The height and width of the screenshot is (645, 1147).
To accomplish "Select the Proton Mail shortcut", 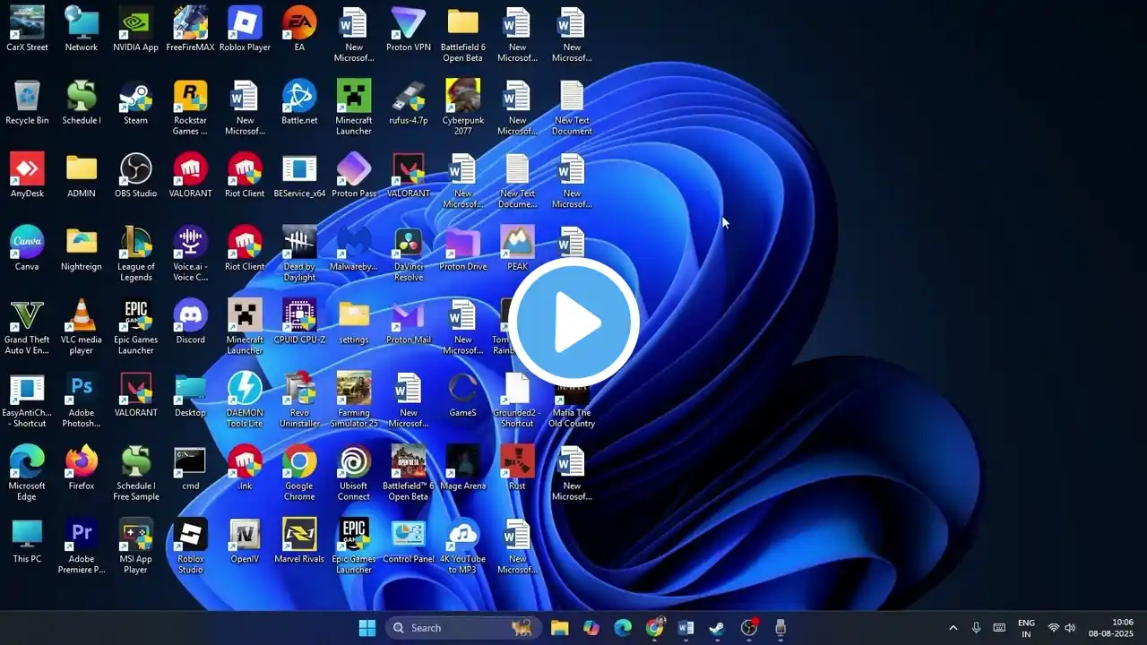I will point(409,321).
